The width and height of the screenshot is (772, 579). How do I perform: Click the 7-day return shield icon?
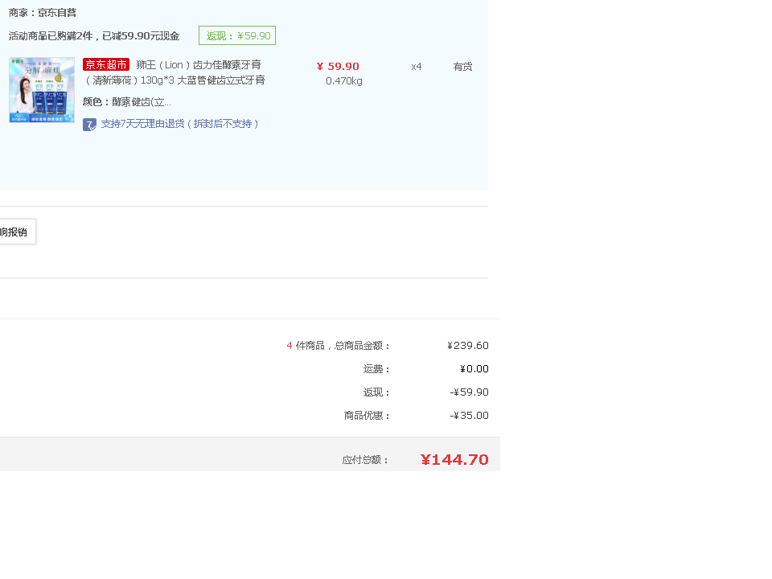pos(89,125)
